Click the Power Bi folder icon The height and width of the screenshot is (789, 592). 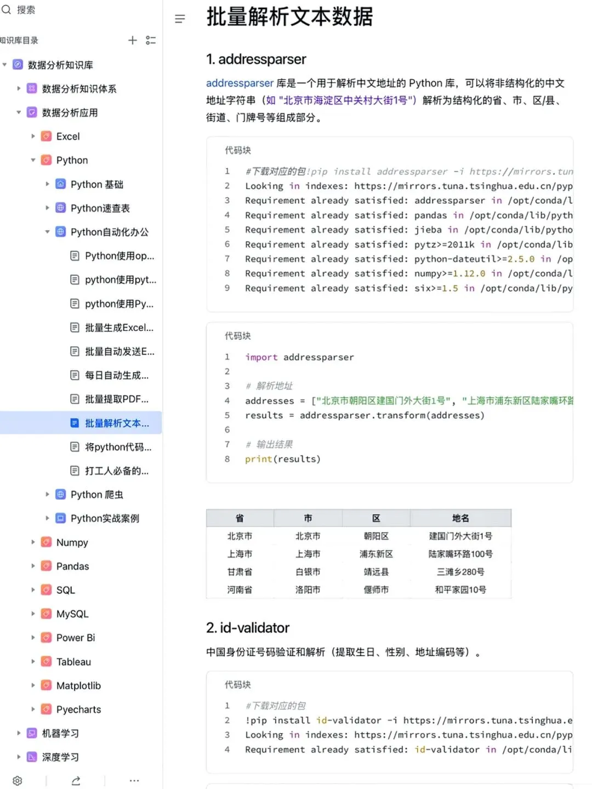click(47, 637)
